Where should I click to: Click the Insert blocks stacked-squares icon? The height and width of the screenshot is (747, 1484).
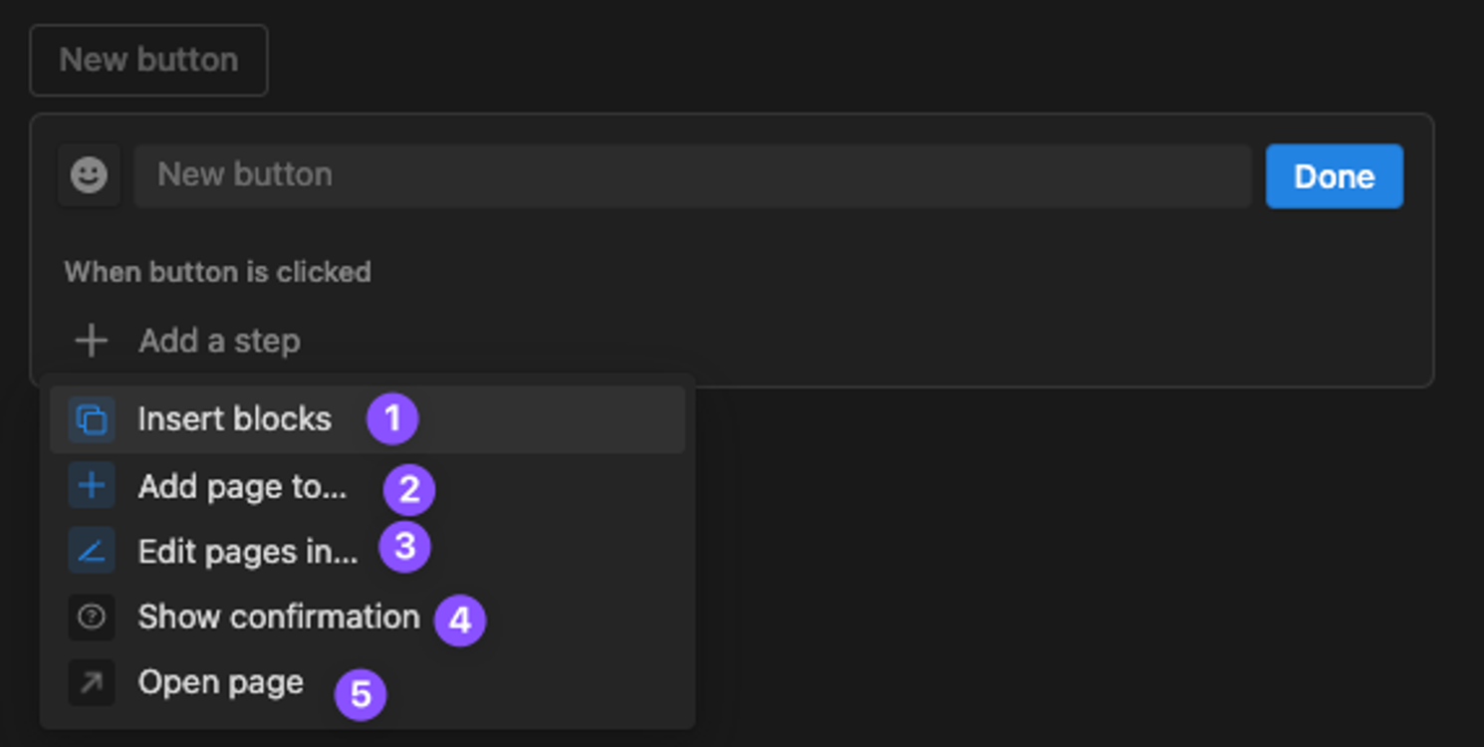[92, 419]
